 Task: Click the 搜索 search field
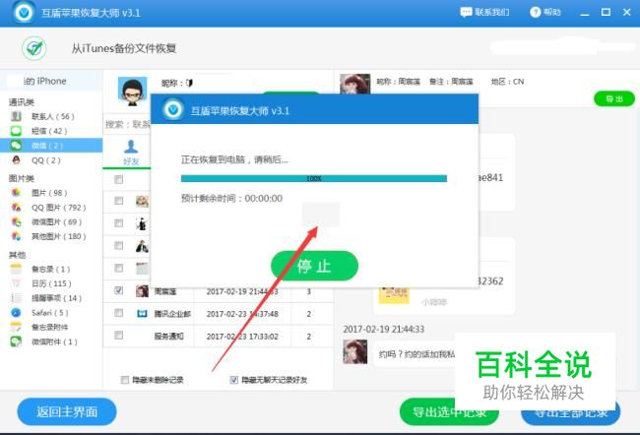127,124
